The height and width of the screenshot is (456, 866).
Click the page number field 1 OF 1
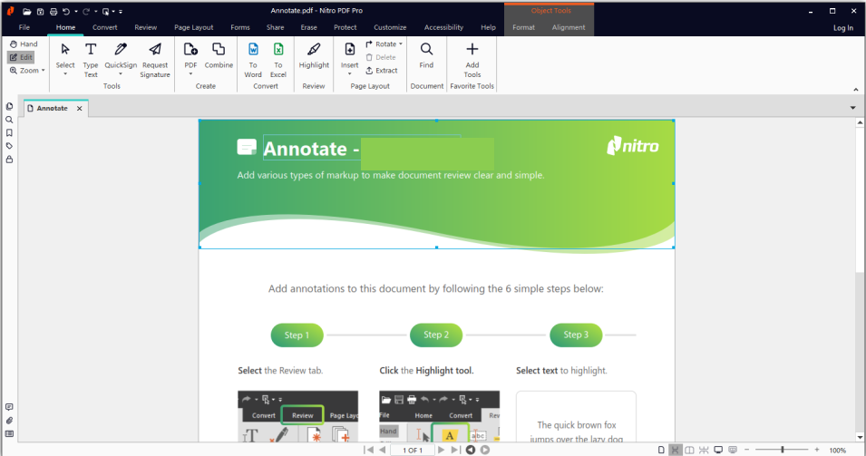(413, 450)
